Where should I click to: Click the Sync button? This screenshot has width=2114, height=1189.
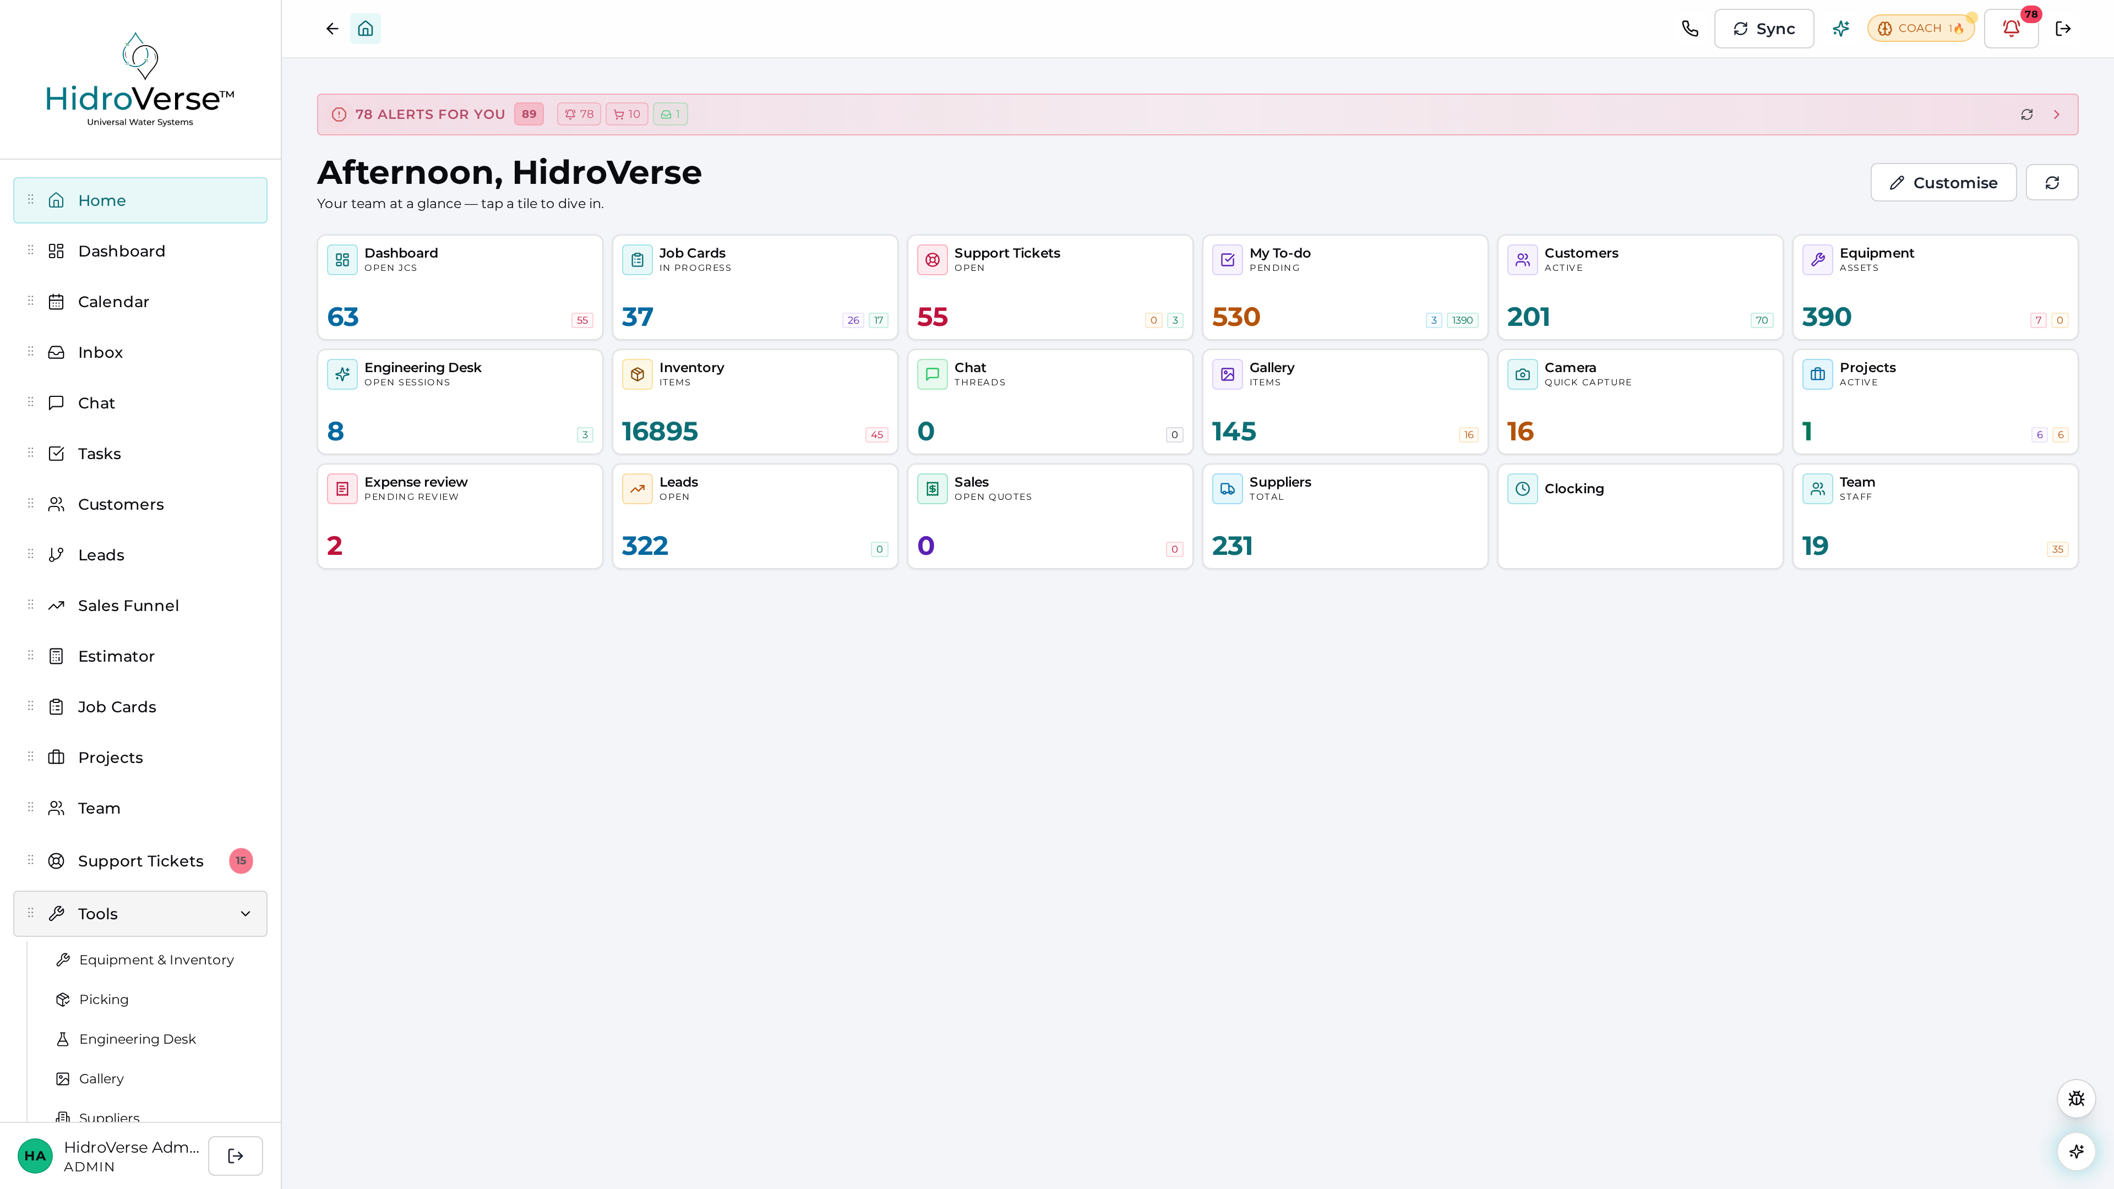[x=1764, y=29]
